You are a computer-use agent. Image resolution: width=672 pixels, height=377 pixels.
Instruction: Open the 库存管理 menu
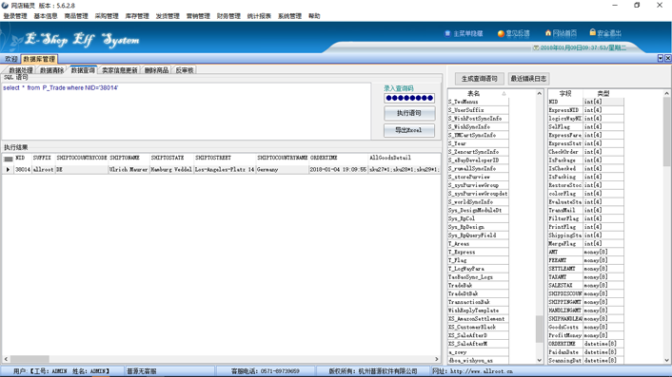137,16
